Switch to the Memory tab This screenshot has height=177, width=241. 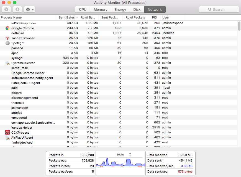tap(101, 9)
